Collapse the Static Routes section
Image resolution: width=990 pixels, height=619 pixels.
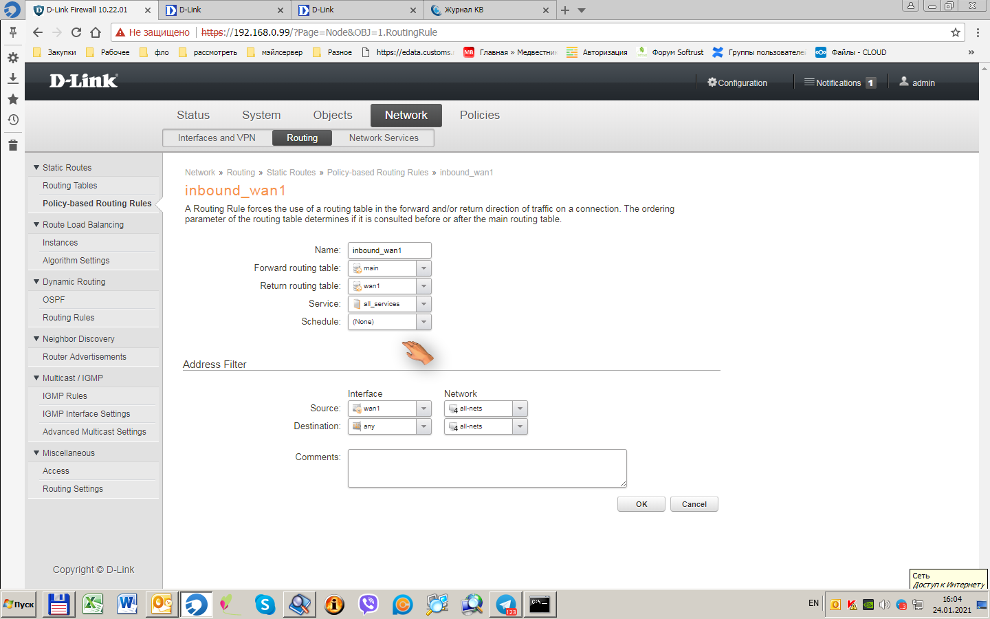click(36, 167)
